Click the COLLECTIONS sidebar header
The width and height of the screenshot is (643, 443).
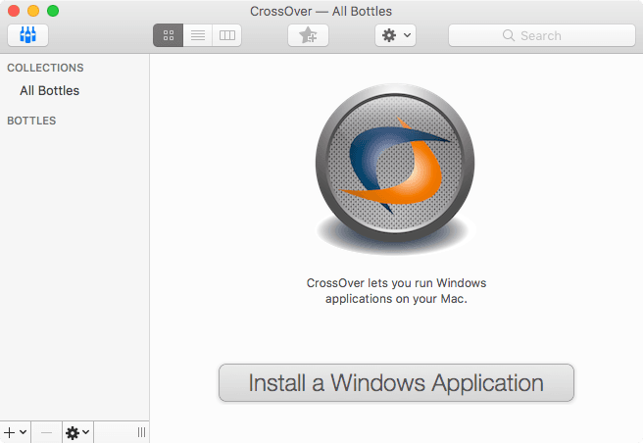coord(45,69)
